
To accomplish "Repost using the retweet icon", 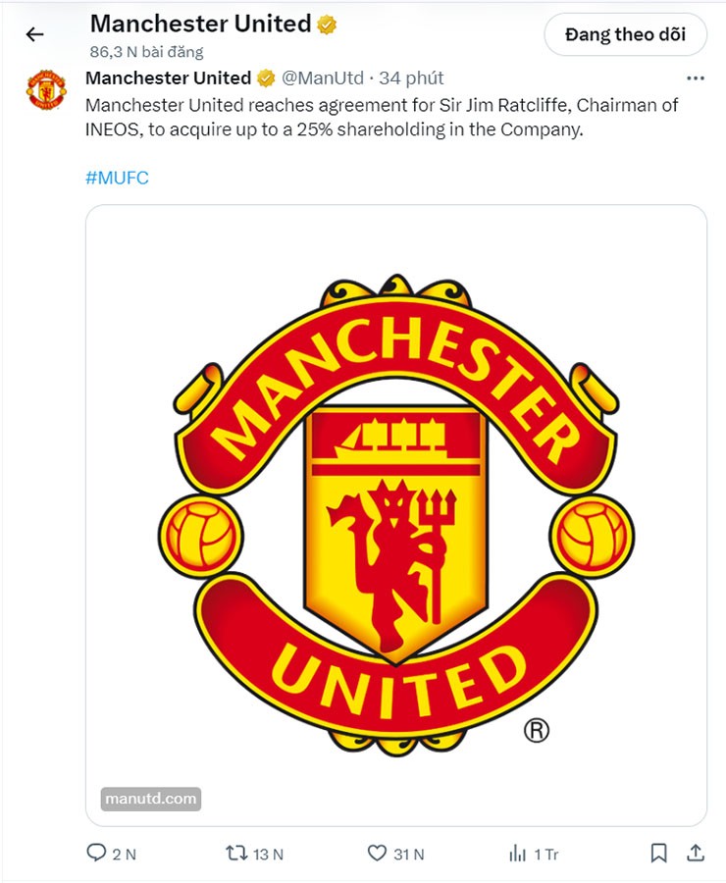I will [236, 853].
